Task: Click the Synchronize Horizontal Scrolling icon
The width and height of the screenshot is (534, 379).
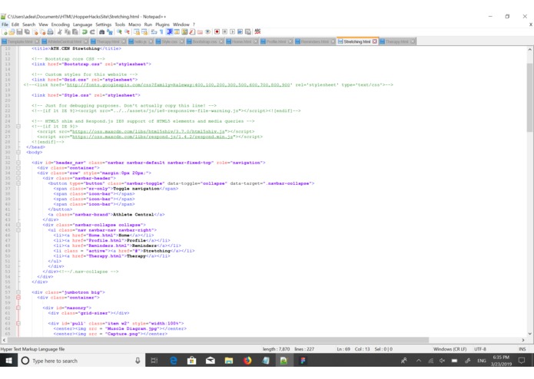Action: 144,32
